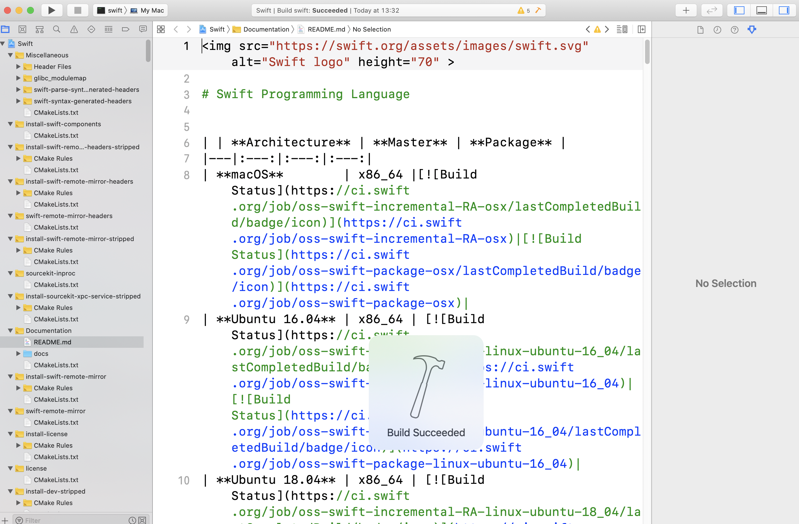The width and height of the screenshot is (799, 524).
Task: Toggle source-controlled files filter
Action: [142, 520]
